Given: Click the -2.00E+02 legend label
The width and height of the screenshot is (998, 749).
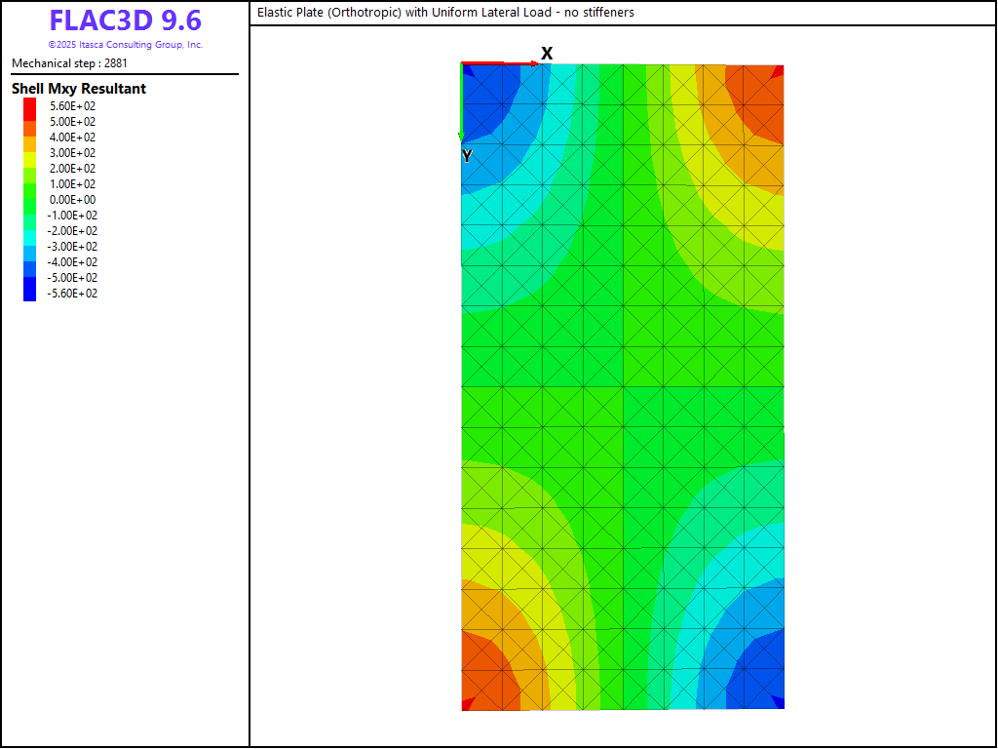Looking at the screenshot, I should coord(73,231).
